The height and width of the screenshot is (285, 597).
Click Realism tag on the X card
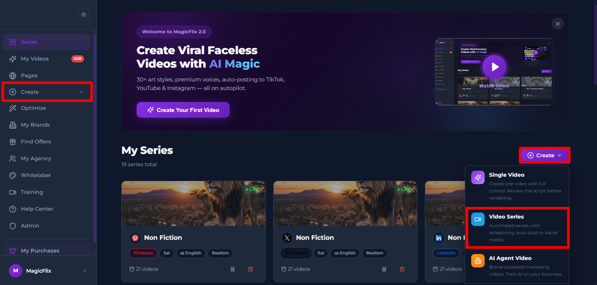click(374, 253)
